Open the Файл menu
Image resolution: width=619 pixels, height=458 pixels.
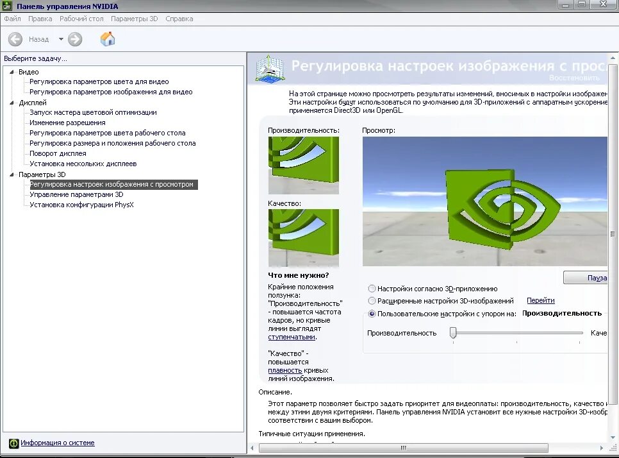click(12, 19)
